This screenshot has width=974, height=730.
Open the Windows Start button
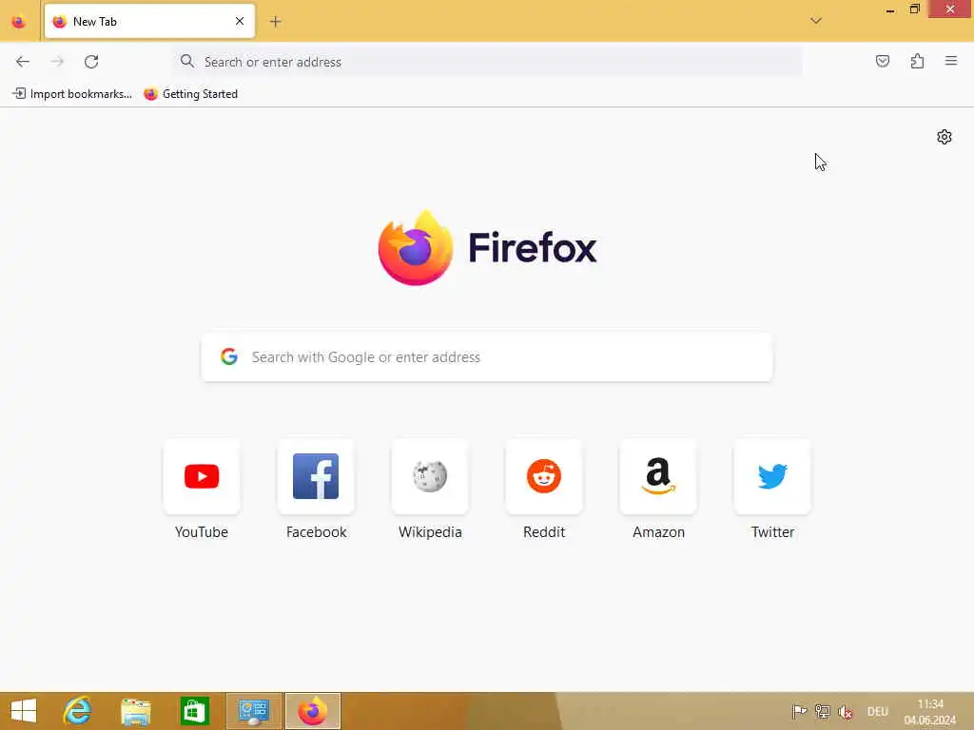click(24, 711)
